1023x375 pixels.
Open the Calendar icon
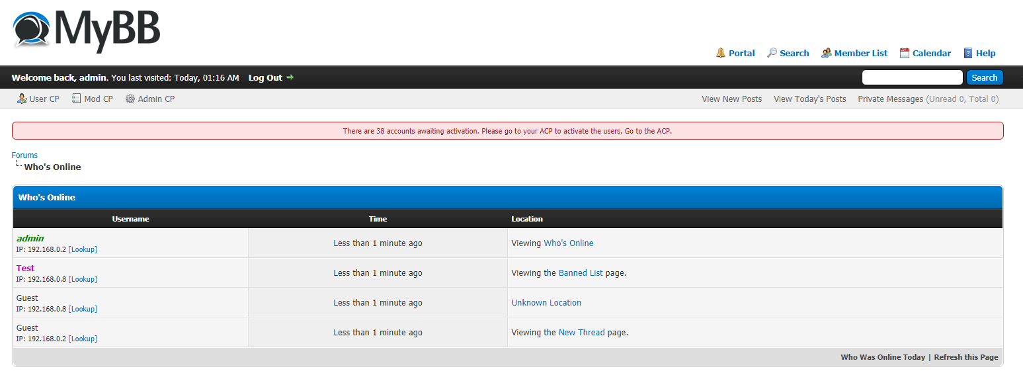click(905, 53)
